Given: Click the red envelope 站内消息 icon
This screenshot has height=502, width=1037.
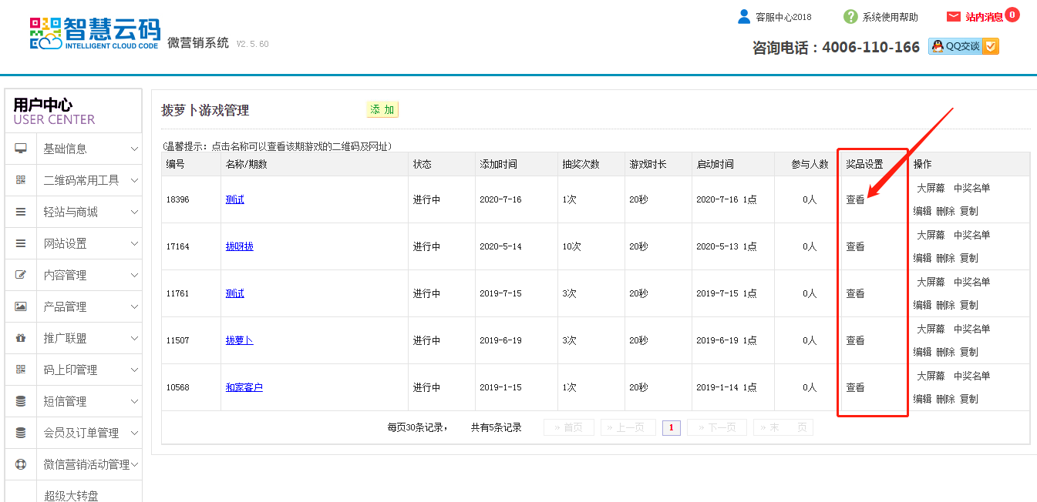Looking at the screenshot, I should pyautogui.click(x=954, y=17).
